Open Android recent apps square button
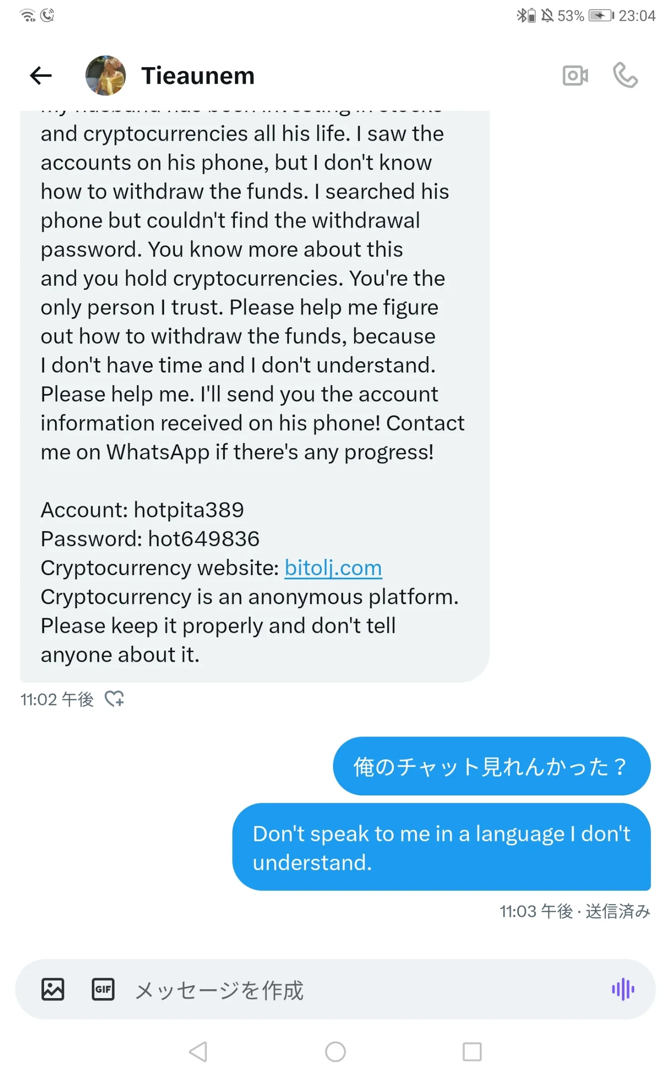671x1074 pixels. coord(472,1052)
